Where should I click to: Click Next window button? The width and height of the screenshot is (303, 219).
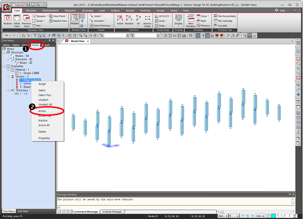tap(201, 21)
